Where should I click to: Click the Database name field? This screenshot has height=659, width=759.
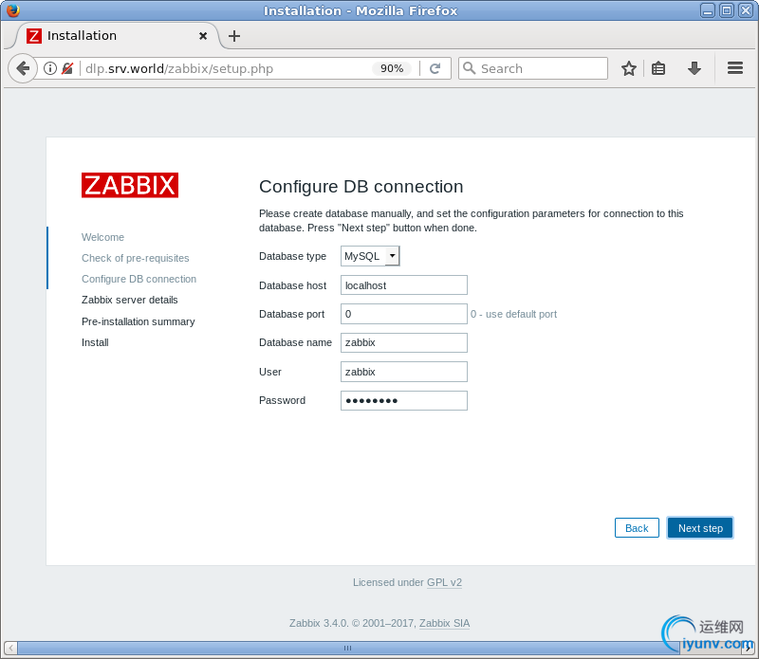pos(404,342)
